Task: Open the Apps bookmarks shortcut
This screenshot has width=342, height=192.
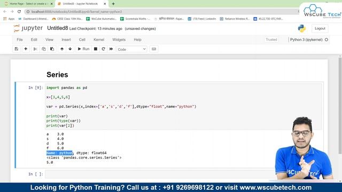Action: (9, 19)
